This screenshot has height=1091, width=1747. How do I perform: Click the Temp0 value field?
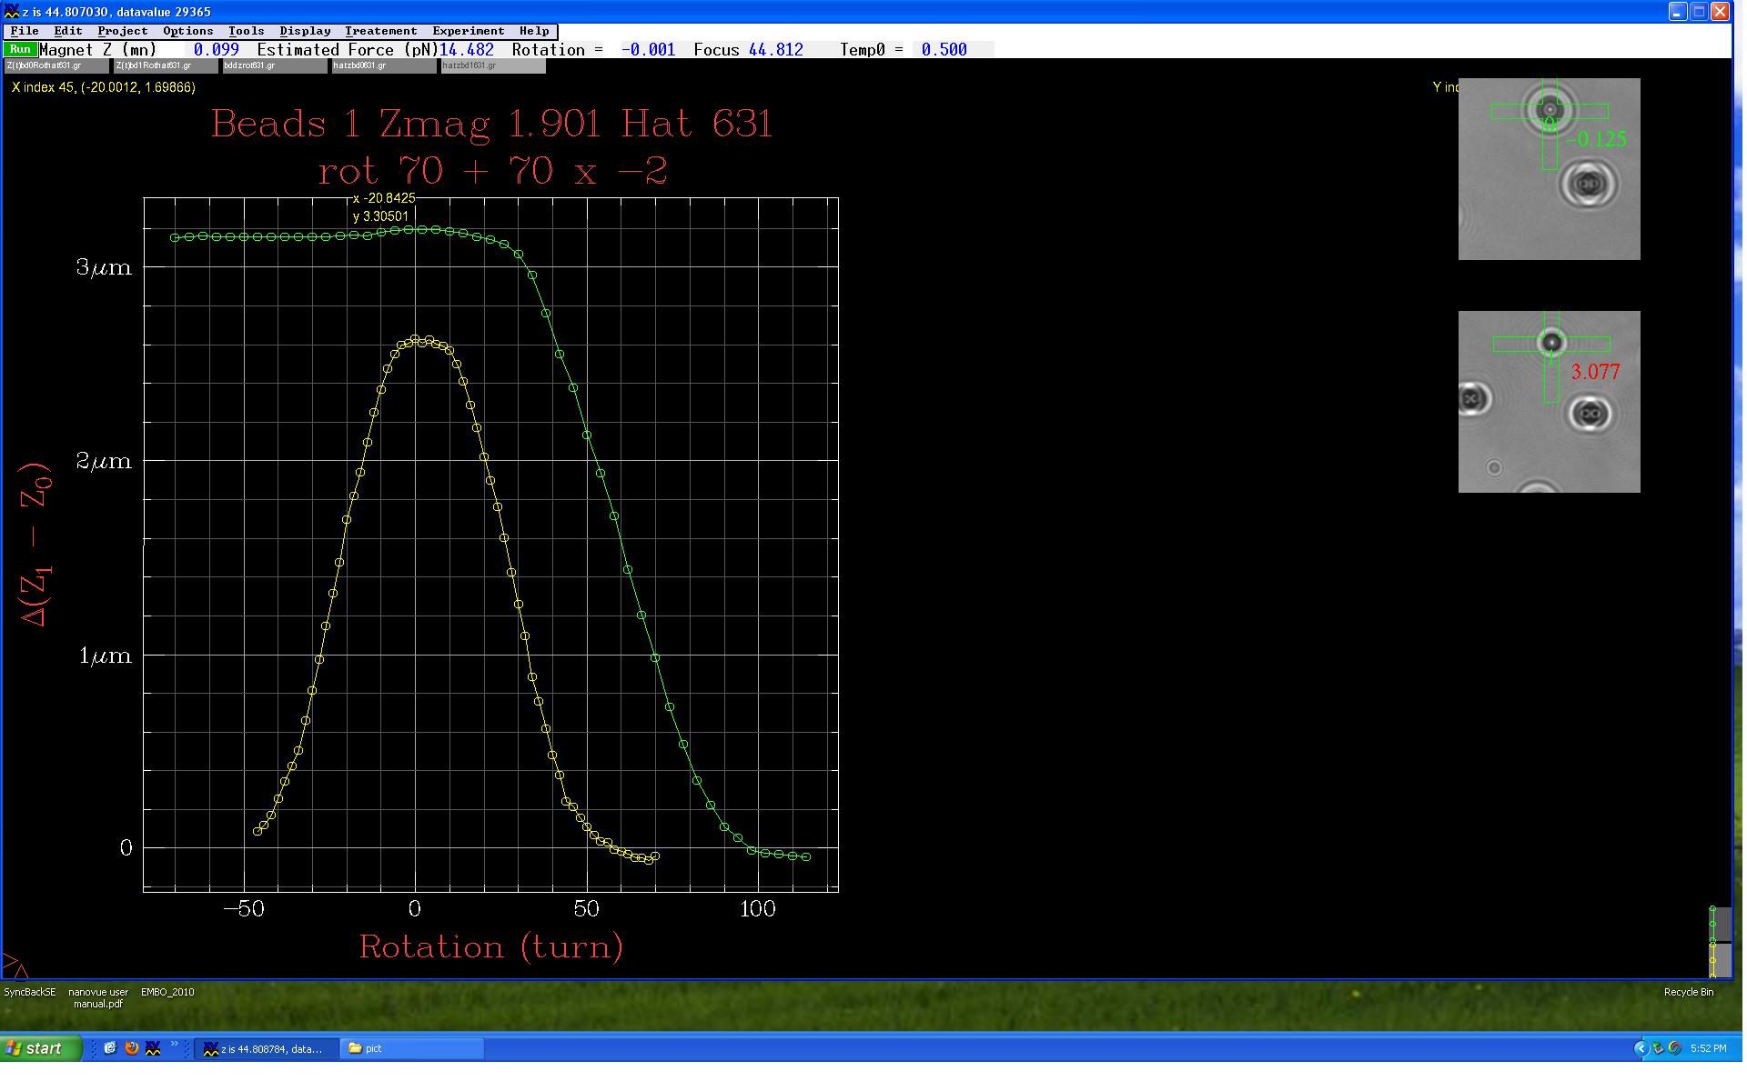tap(944, 50)
